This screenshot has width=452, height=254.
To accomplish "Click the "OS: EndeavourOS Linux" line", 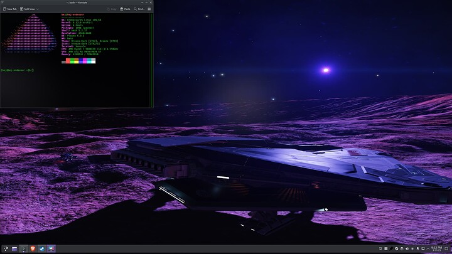I will pyautogui.click(x=81, y=20).
